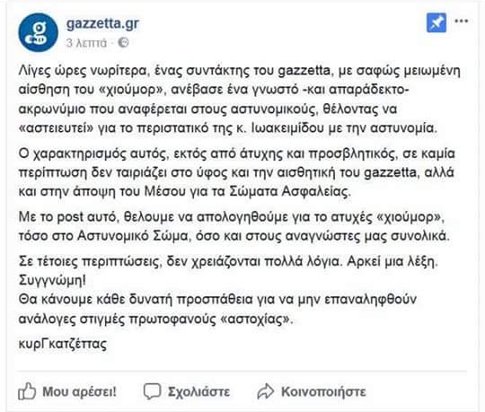485x412 pixels.
Task: Click the paragraph starting 'Λίγες ώρες νωρίτερα'
Action: (x=240, y=100)
